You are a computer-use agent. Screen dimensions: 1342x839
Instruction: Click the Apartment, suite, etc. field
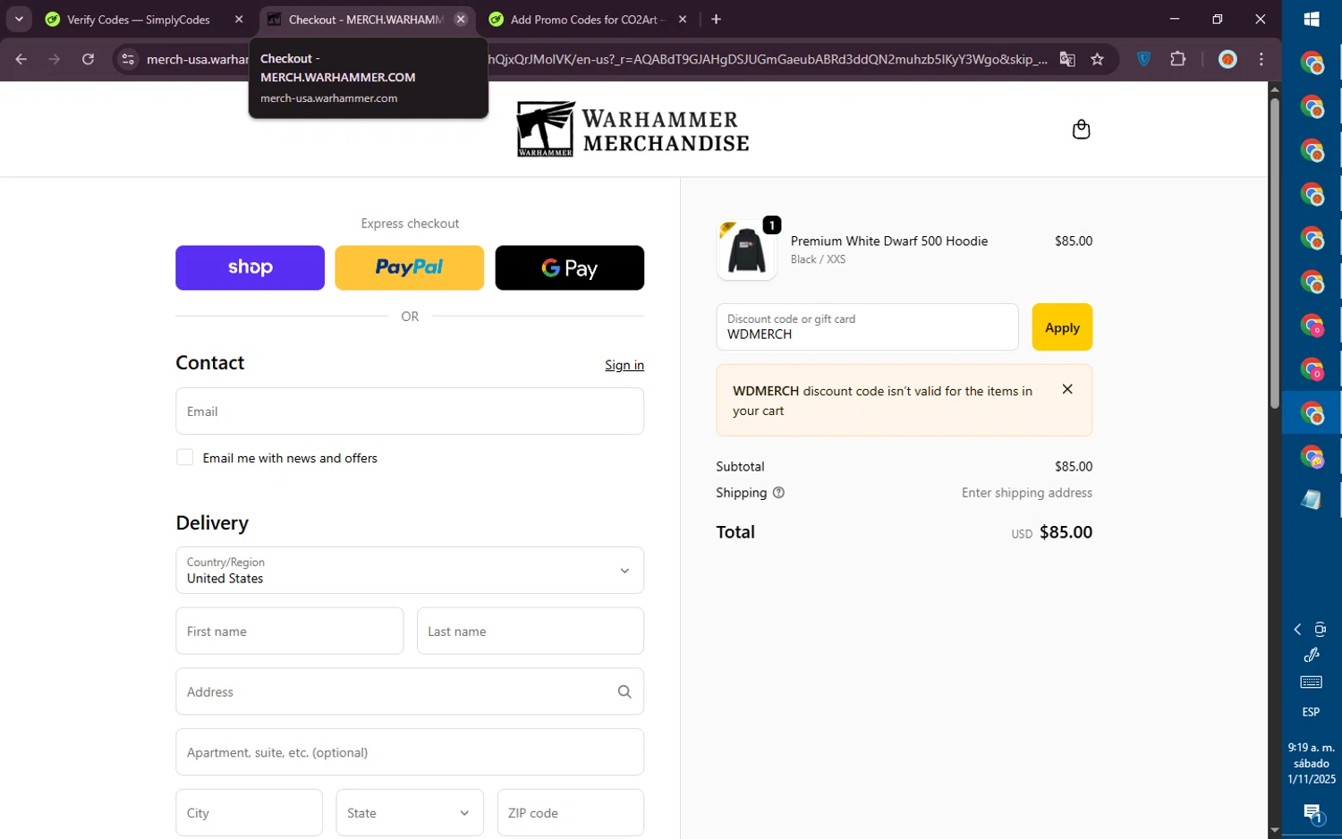(x=410, y=752)
